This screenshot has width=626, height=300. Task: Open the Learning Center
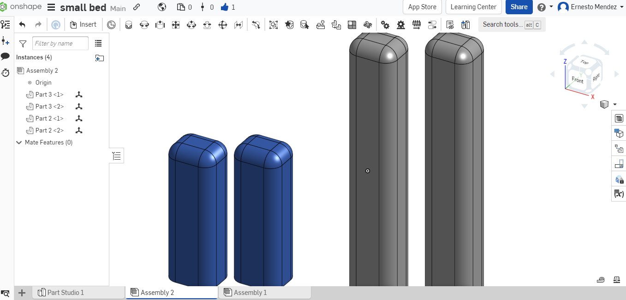point(473,7)
